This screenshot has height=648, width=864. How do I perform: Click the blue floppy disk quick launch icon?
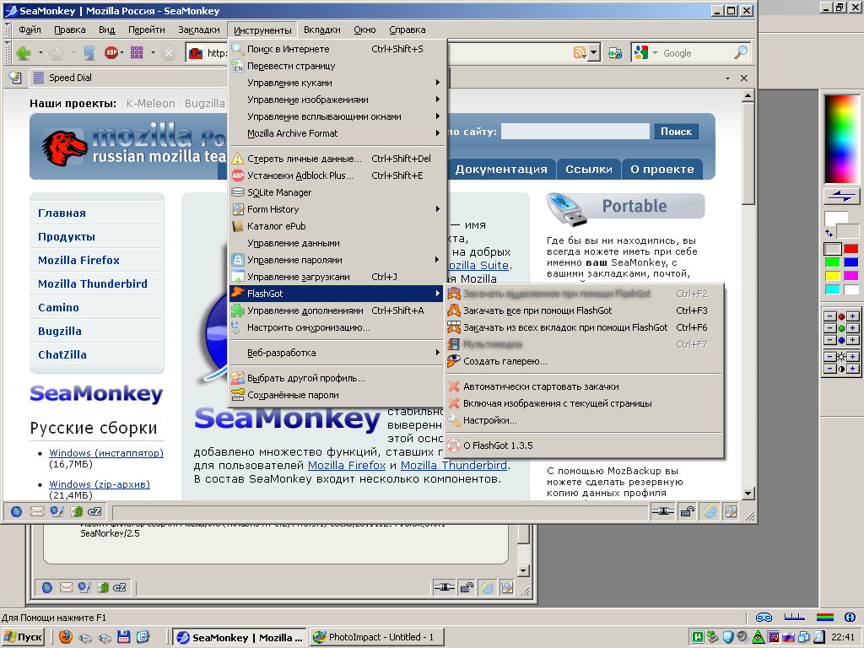123,637
